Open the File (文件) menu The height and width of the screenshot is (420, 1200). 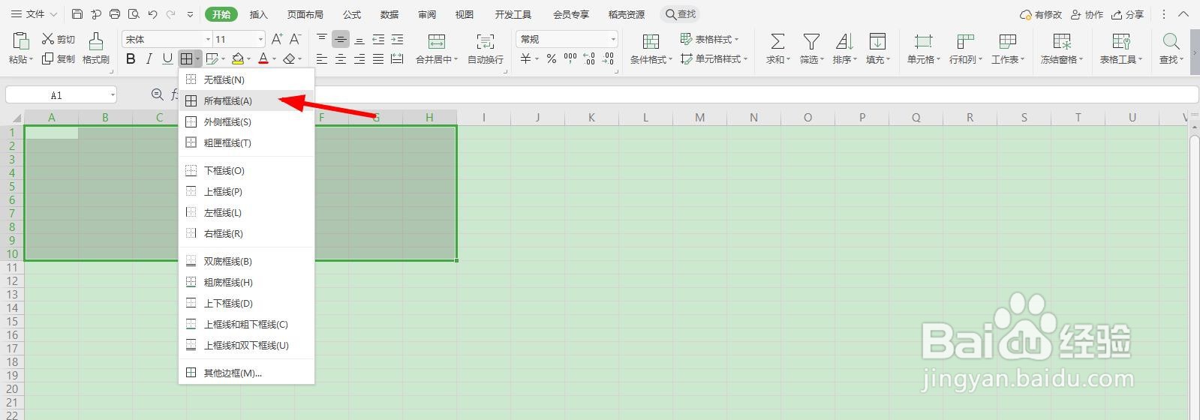34,14
